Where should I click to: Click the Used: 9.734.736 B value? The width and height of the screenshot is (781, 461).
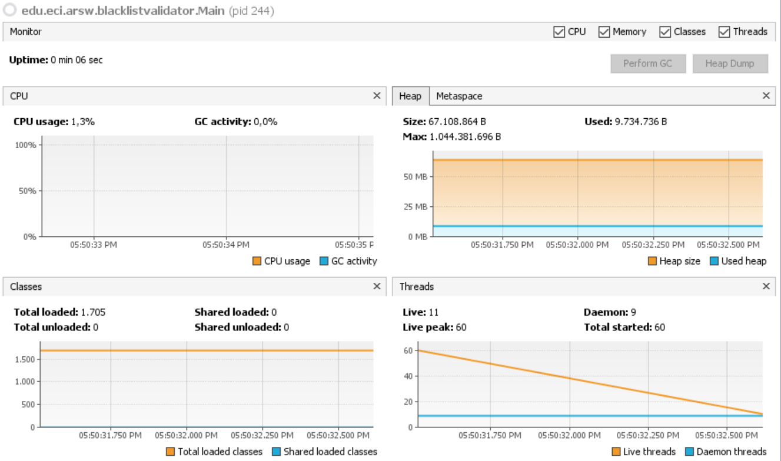coord(626,122)
